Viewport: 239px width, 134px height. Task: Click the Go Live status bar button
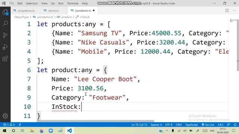click(x=208, y=125)
